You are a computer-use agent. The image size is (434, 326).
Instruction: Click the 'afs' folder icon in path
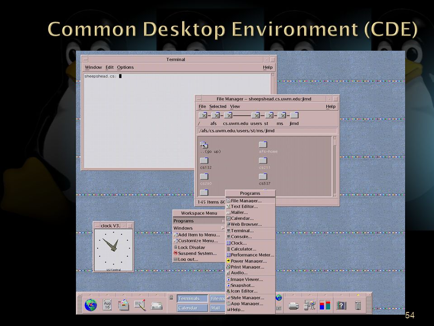coord(215,115)
